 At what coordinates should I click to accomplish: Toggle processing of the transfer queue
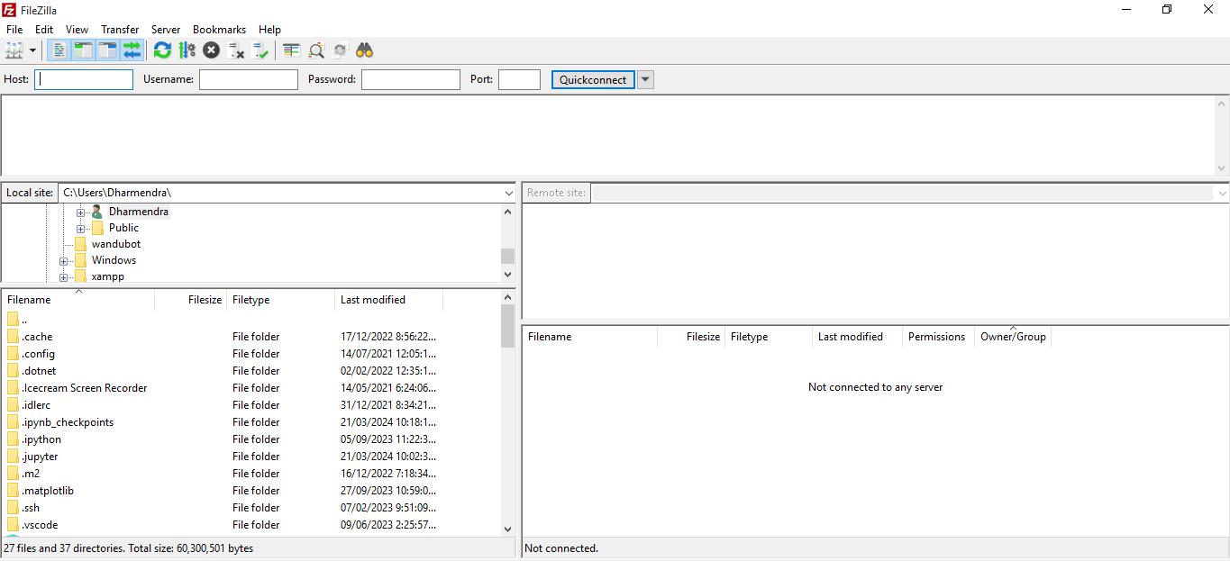187,50
